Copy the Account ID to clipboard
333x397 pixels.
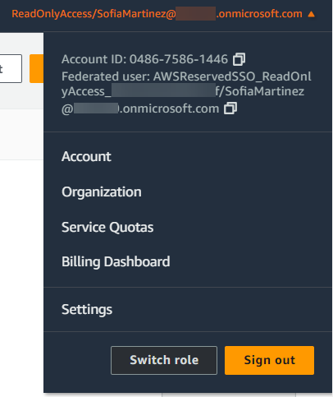tap(239, 59)
